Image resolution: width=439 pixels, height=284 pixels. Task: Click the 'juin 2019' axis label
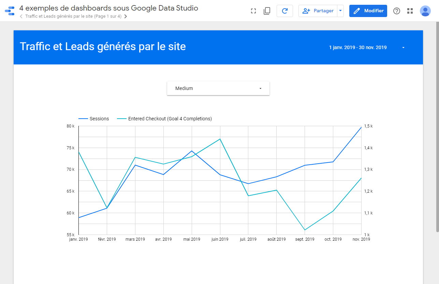220,239
